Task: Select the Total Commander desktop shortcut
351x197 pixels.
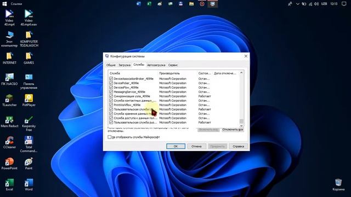Action: point(29,144)
